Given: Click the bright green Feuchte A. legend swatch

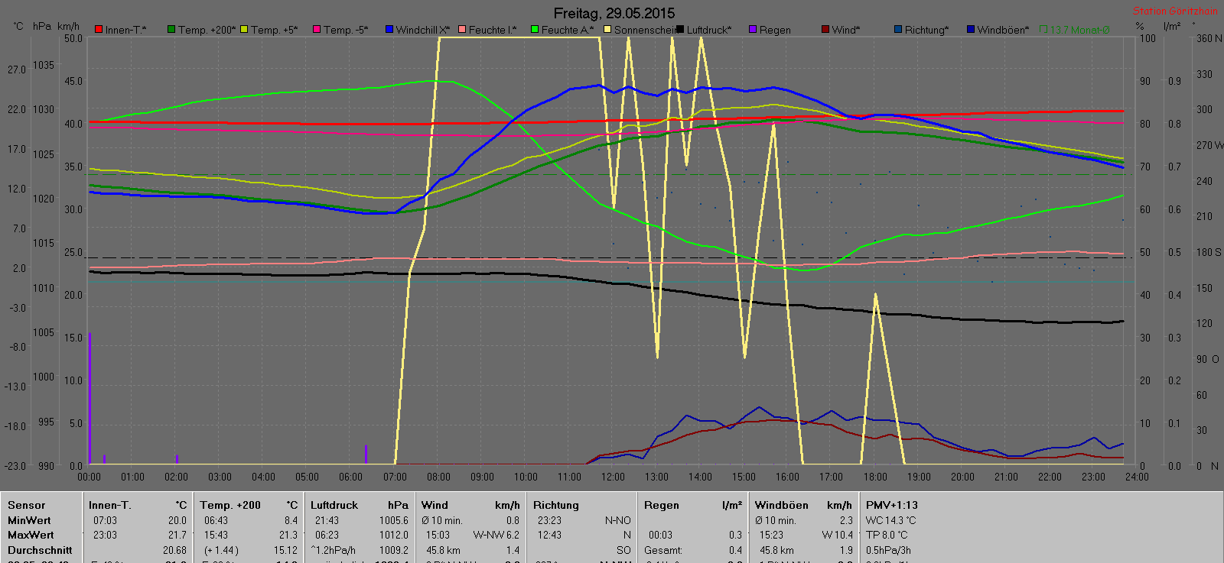Looking at the screenshot, I should (535, 30).
